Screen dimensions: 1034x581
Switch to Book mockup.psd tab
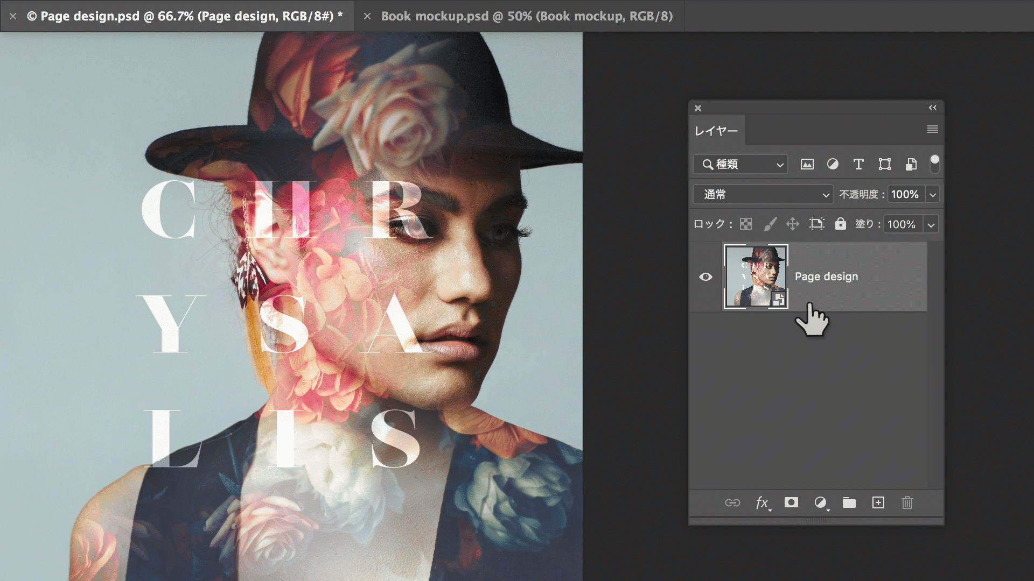pos(526,16)
